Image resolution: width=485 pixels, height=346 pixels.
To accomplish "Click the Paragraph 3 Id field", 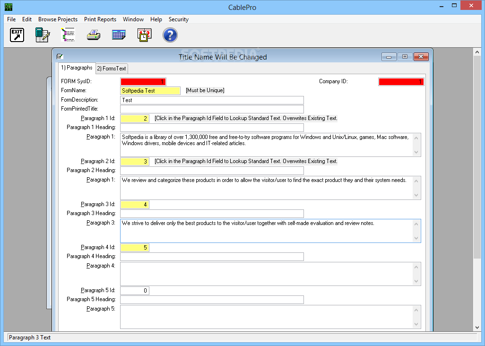I will 135,204.
